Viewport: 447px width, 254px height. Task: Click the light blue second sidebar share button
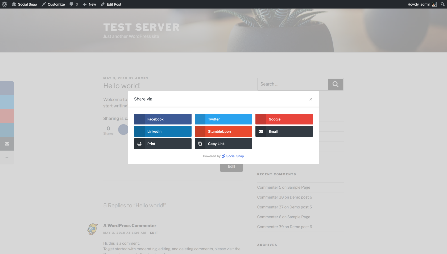(x=7, y=102)
